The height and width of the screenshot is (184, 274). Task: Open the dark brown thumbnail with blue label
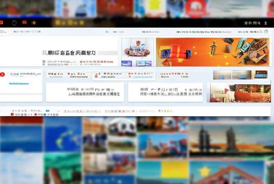coord(261,74)
